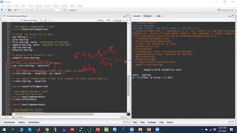The width and height of the screenshot is (237, 133).
Task: Open the Windows Start menu
Action: [4, 130]
